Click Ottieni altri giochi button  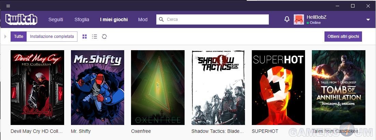click(x=343, y=37)
